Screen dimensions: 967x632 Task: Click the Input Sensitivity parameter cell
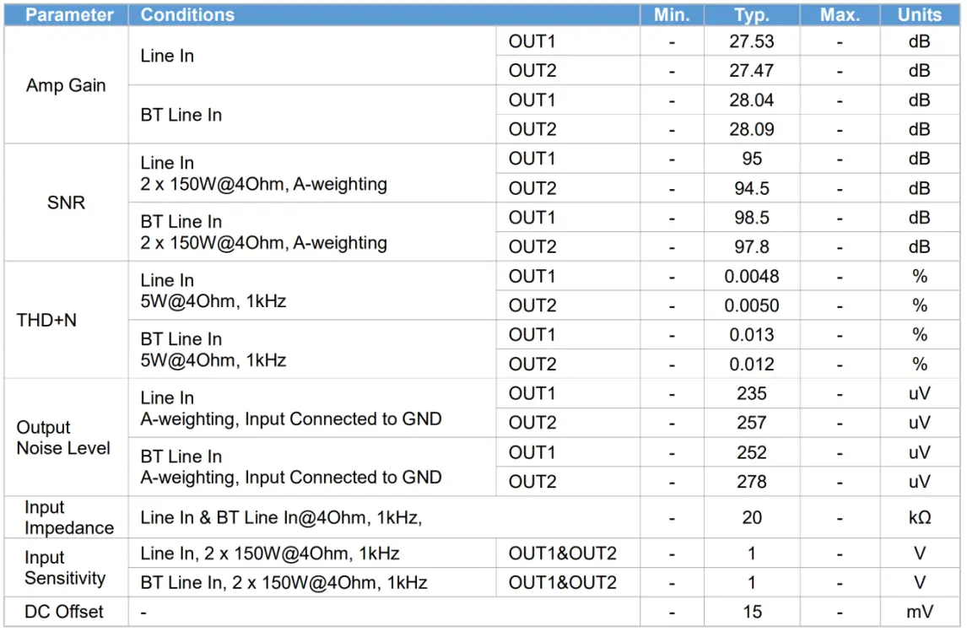(x=66, y=568)
